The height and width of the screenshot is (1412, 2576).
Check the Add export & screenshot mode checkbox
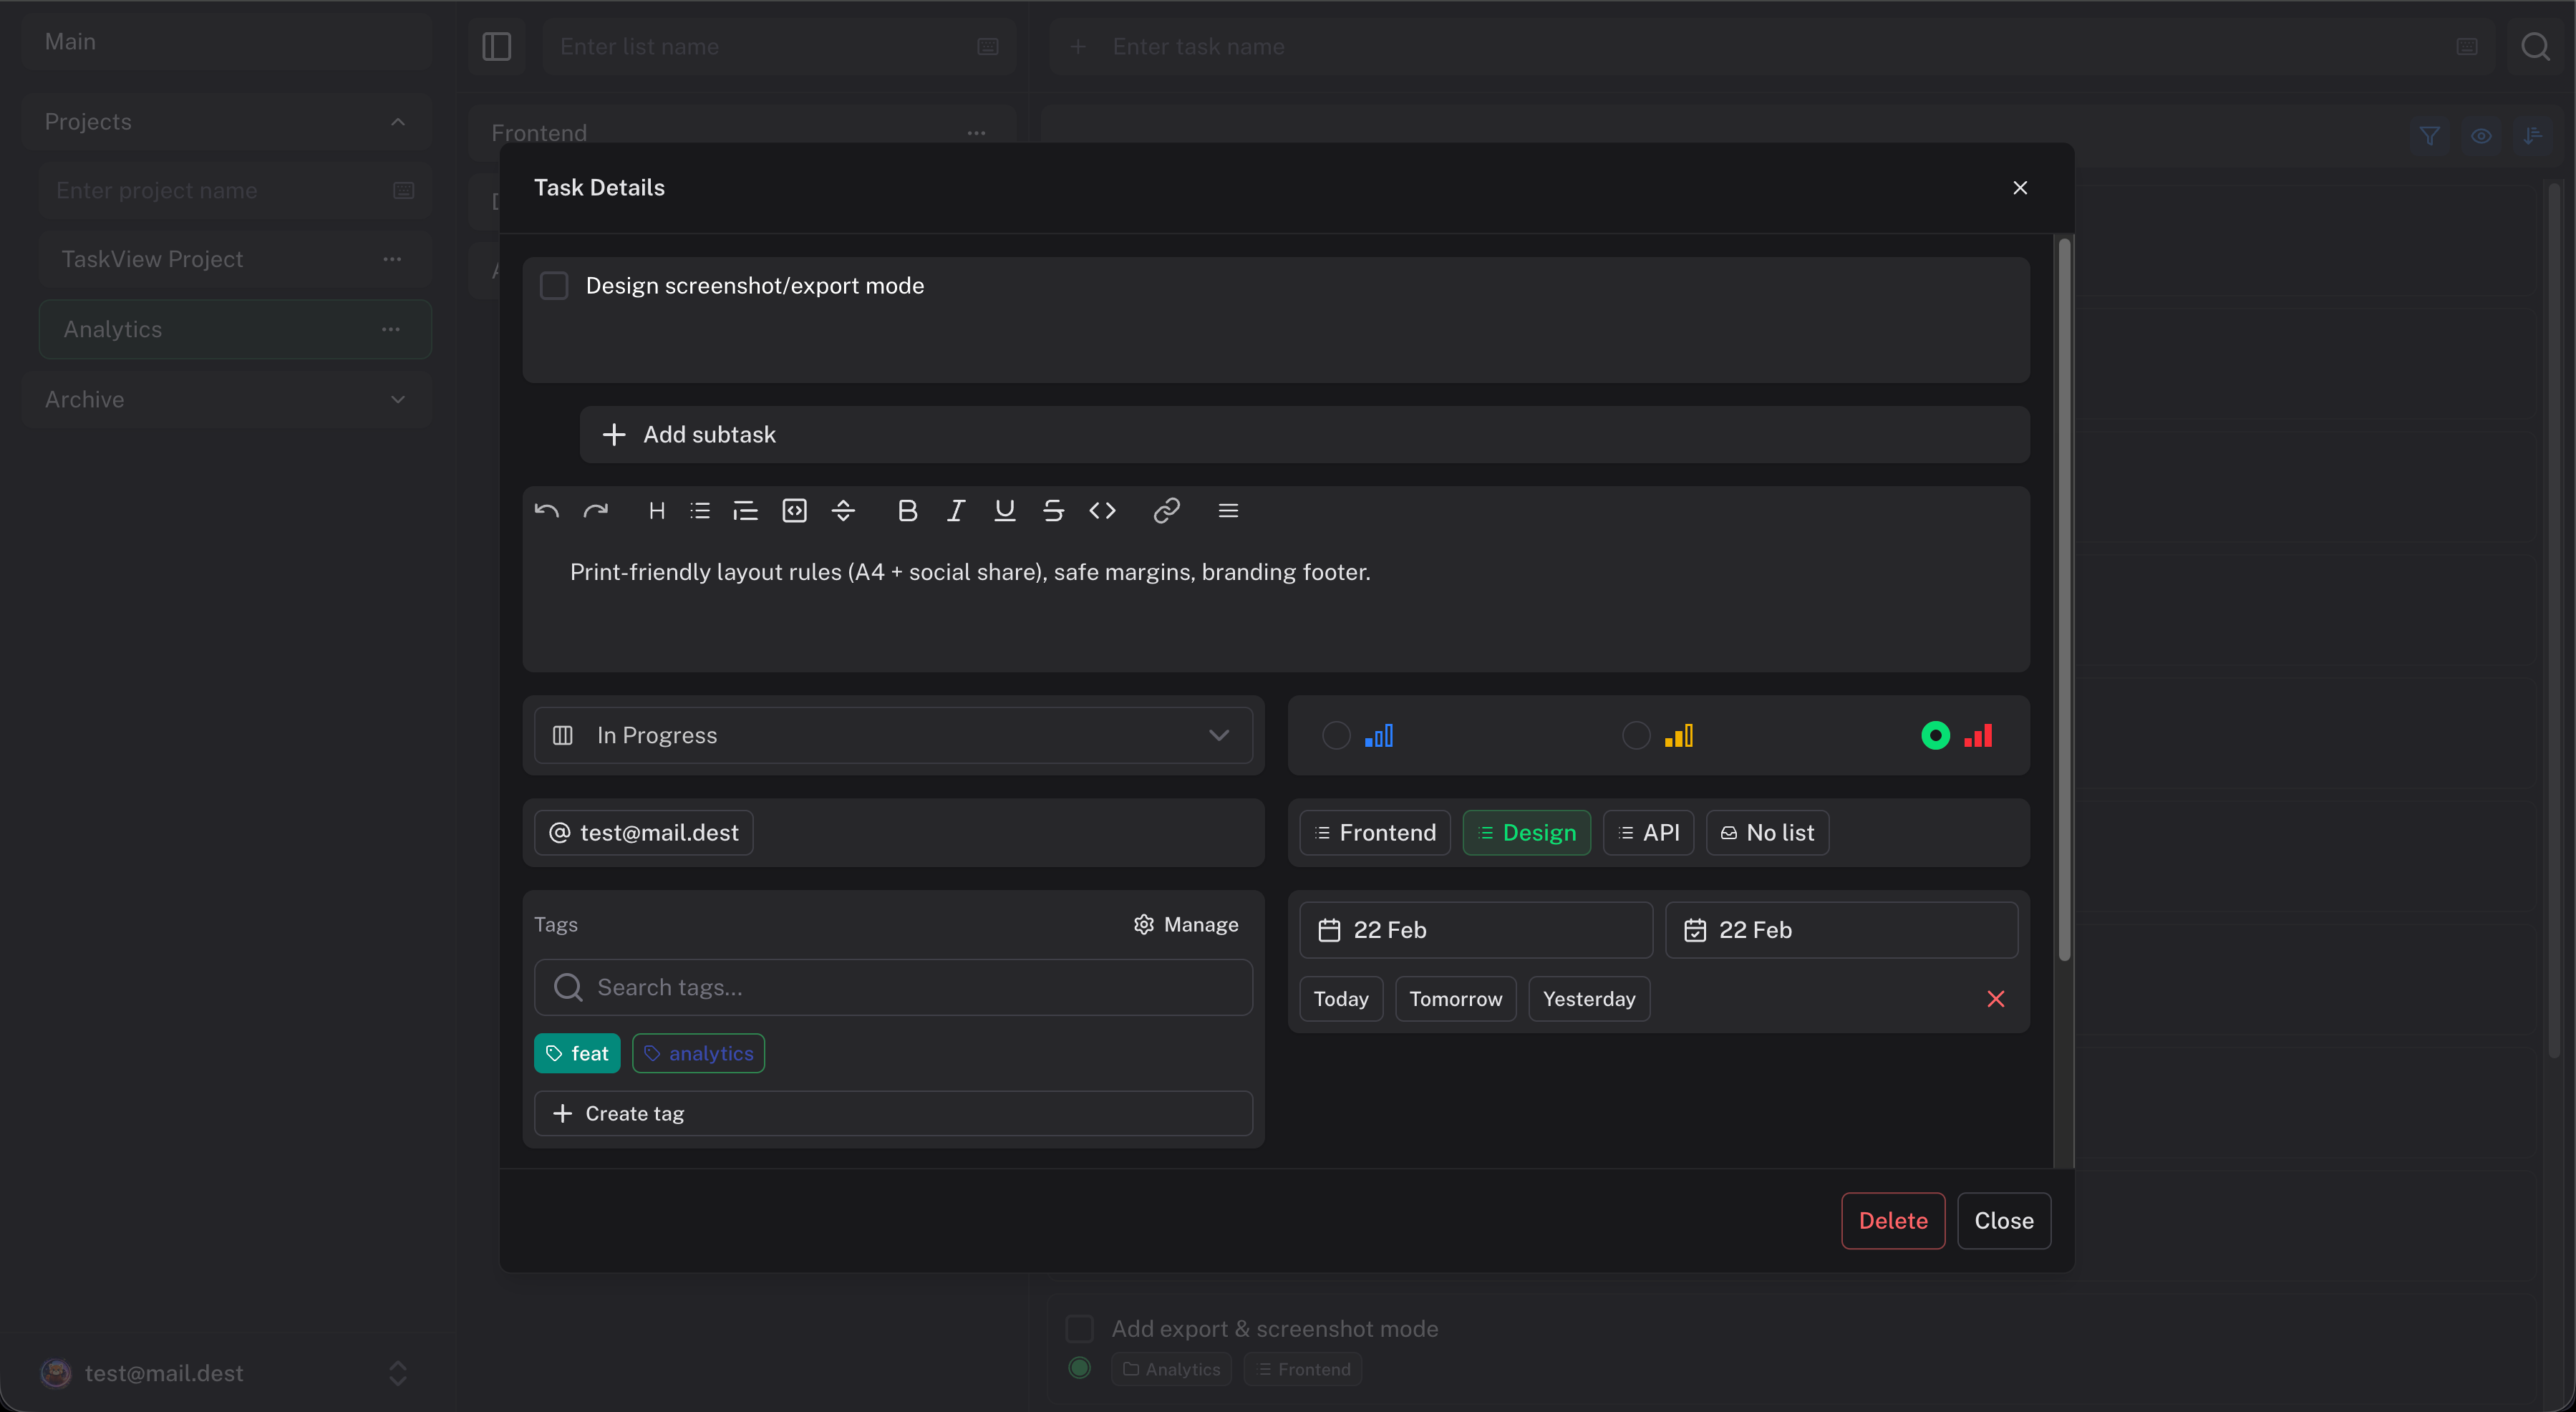(1079, 1328)
